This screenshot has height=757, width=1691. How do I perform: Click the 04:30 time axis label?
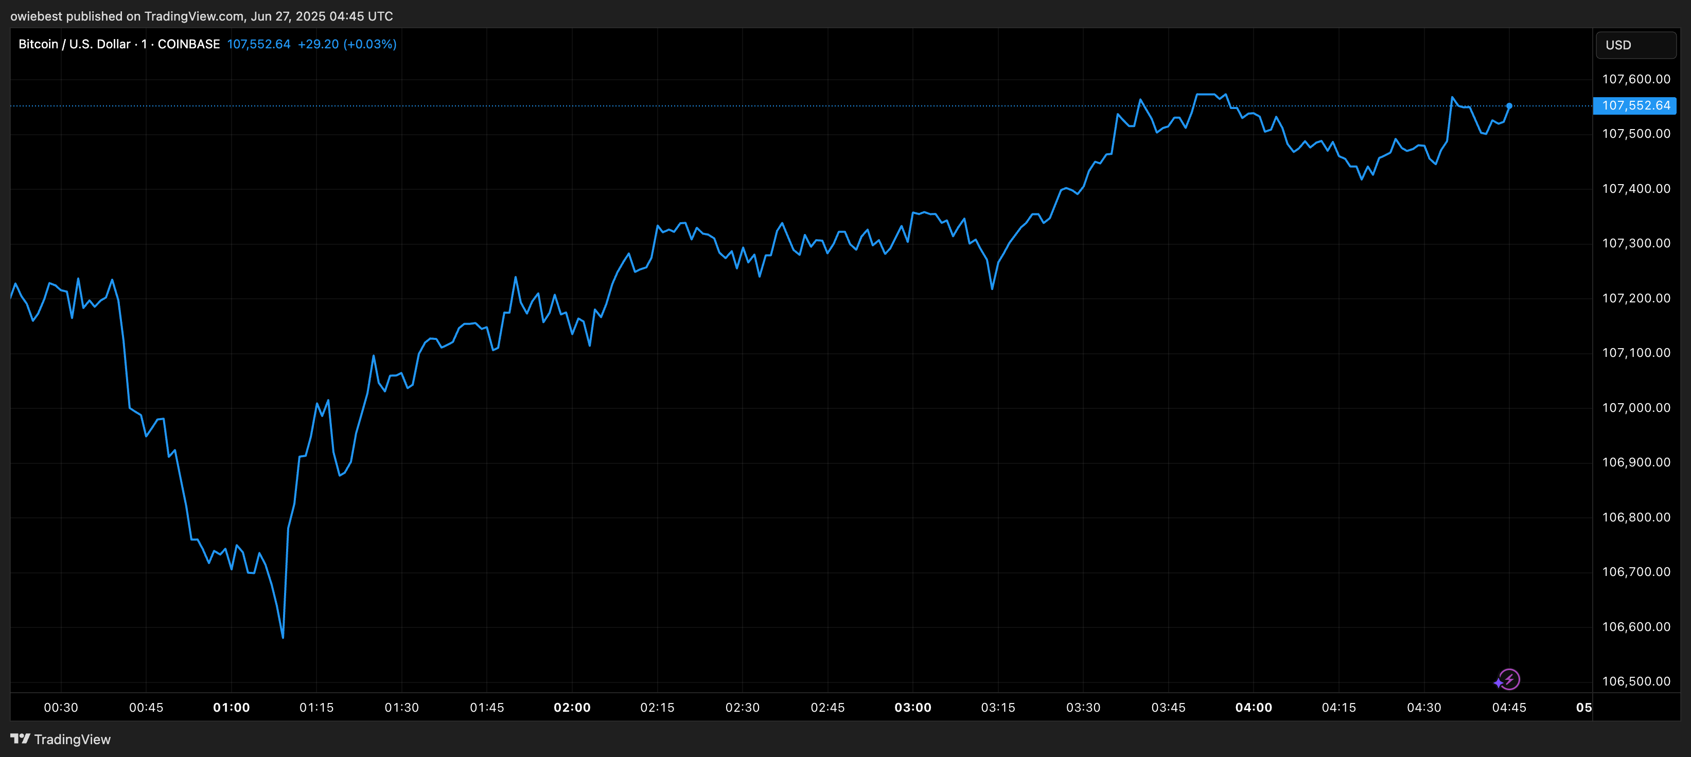[x=1424, y=708]
